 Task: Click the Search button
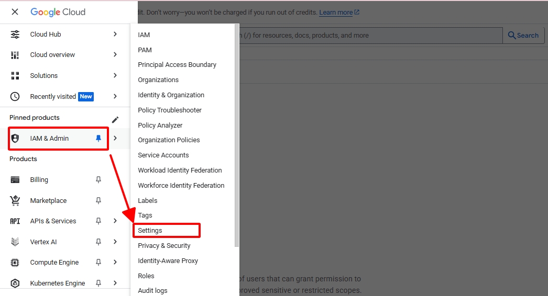pyautogui.click(x=523, y=35)
